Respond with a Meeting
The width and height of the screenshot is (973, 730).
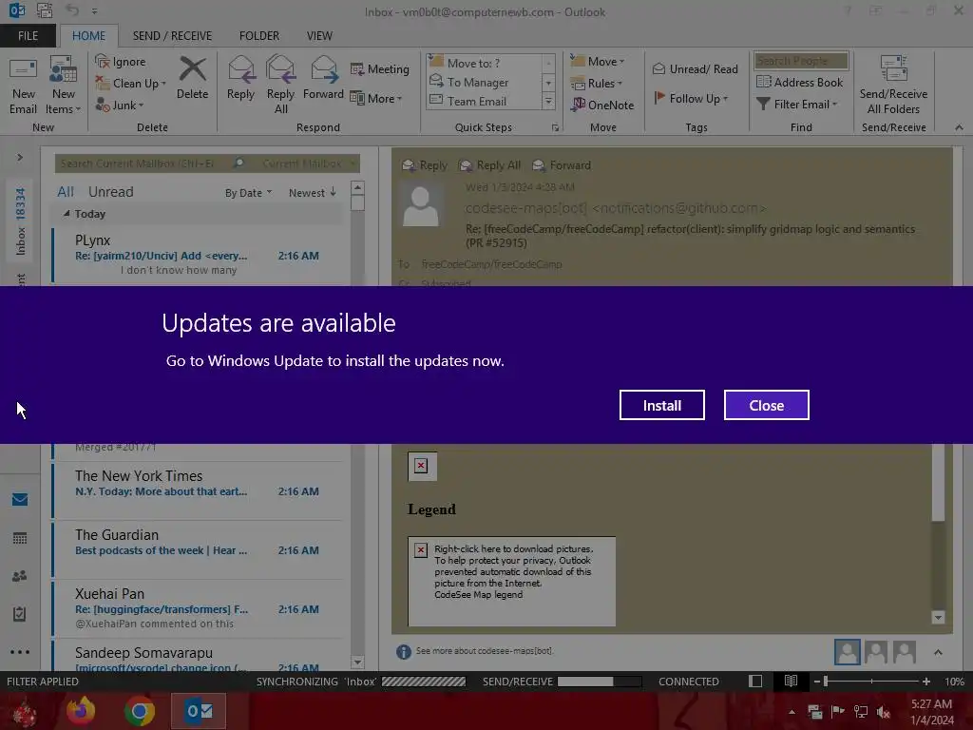click(380, 68)
